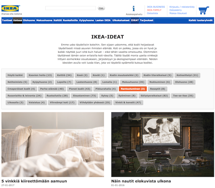Filter by Pikkurahalla (4)
The width and height of the screenshot is (215, 188).
[x=105, y=89]
